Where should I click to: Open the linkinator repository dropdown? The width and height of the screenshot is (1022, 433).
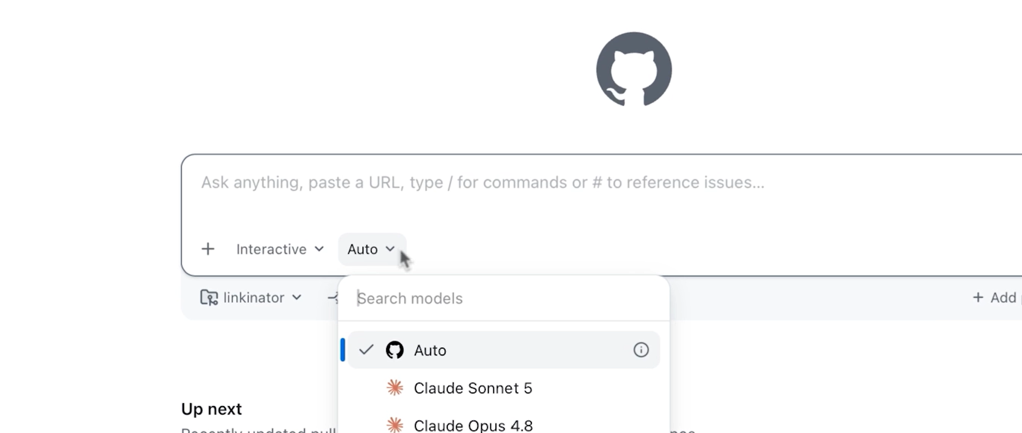point(252,297)
